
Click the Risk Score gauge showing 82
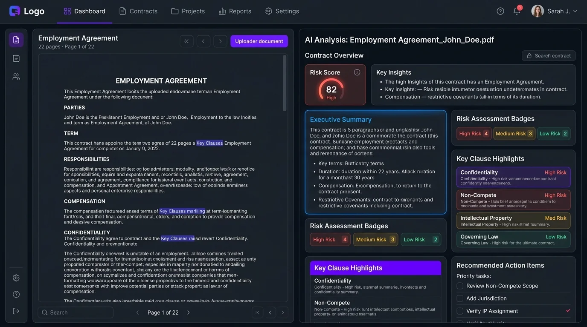(331, 90)
